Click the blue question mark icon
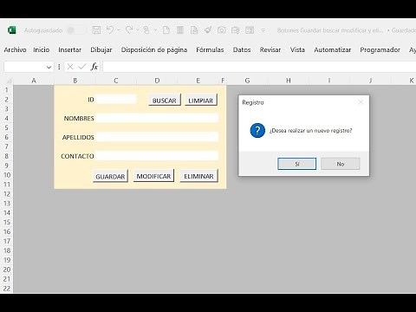This screenshot has width=416, height=312. click(x=257, y=130)
